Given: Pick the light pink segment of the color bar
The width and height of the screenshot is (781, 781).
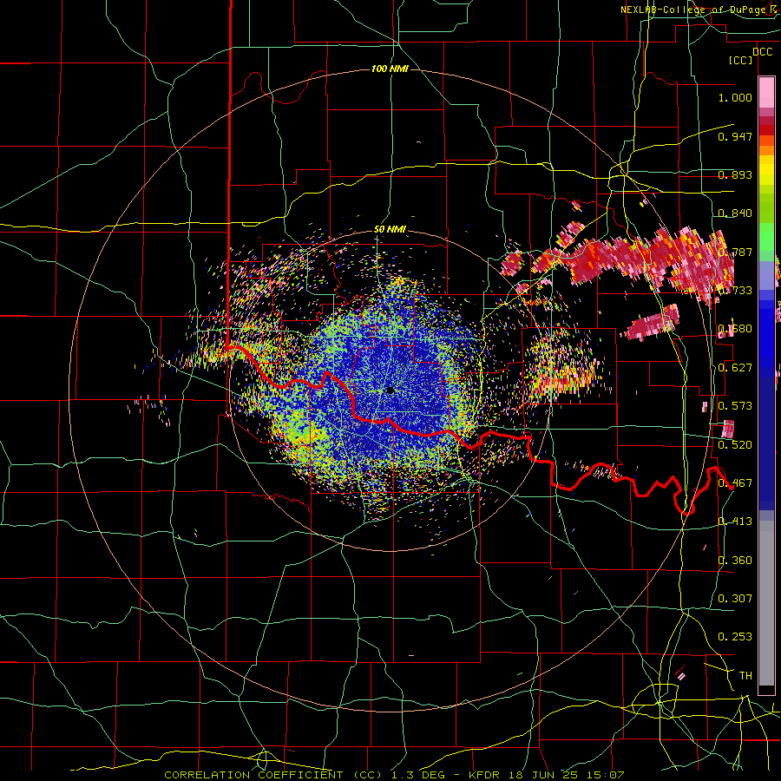Looking at the screenshot, I should [766, 93].
